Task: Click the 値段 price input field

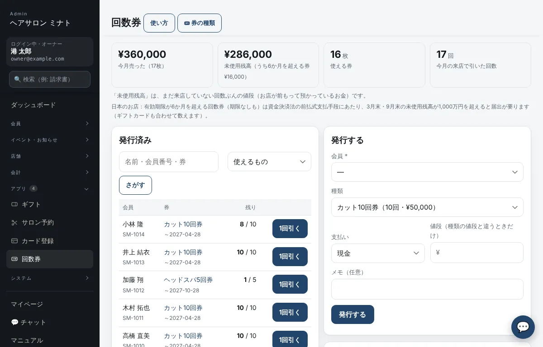Action: tap(477, 253)
